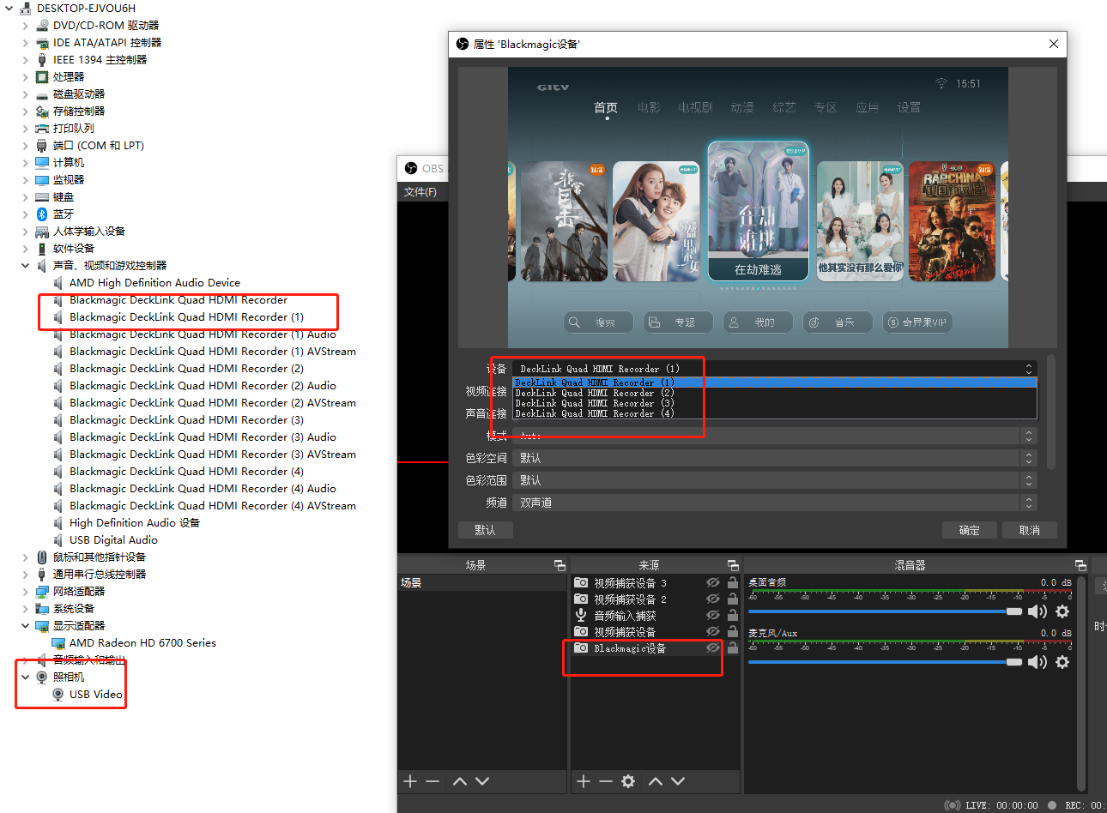Viewport: 1107px width, 813px height.
Task: Click the 默认 button in the properties dialog
Action: [x=485, y=530]
